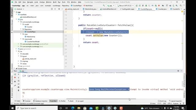Run the app with the green run icon
This screenshot has width=196, height=110.
pos(137,5)
